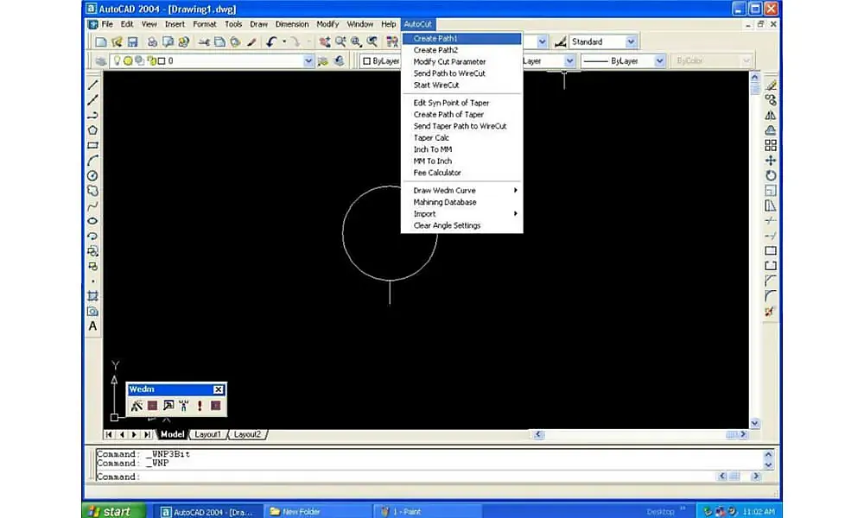The width and height of the screenshot is (864, 518).
Task: Click the red exclamation icon in Wedm toolbar
Action: pyautogui.click(x=200, y=406)
